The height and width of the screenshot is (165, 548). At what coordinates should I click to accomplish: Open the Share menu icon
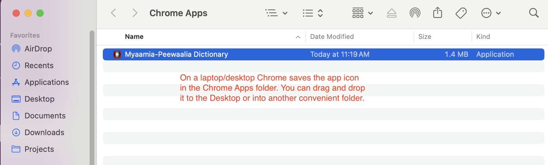437,13
